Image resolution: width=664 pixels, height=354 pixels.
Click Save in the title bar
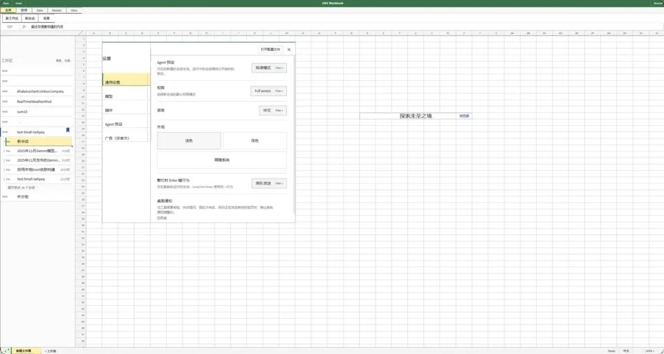6,3
